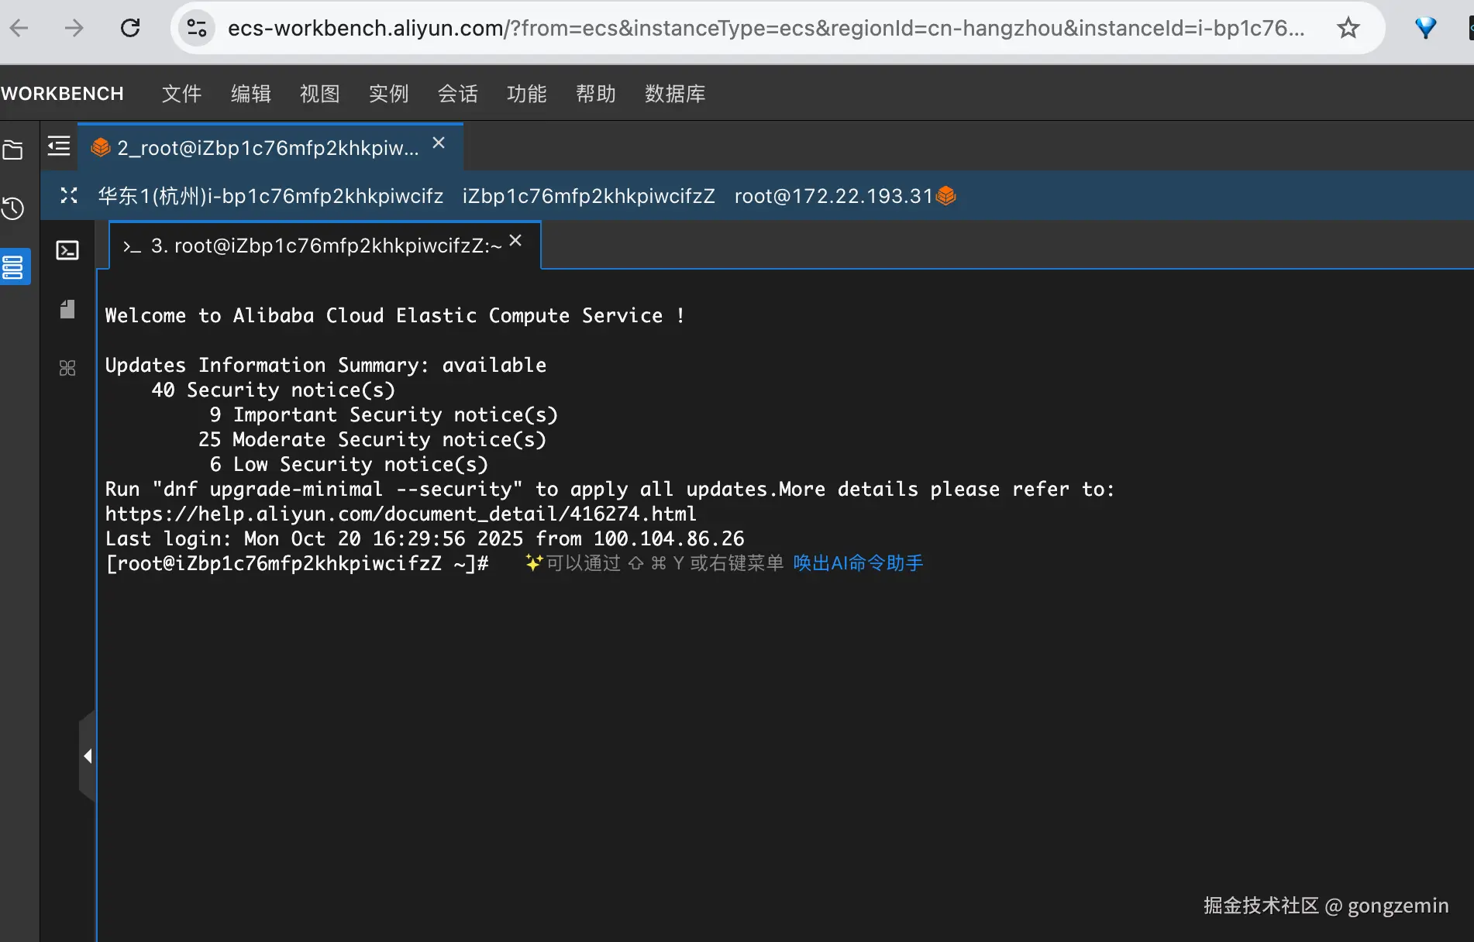
Task: Collapse the side panel with the left arrow handle
Action: (x=88, y=755)
